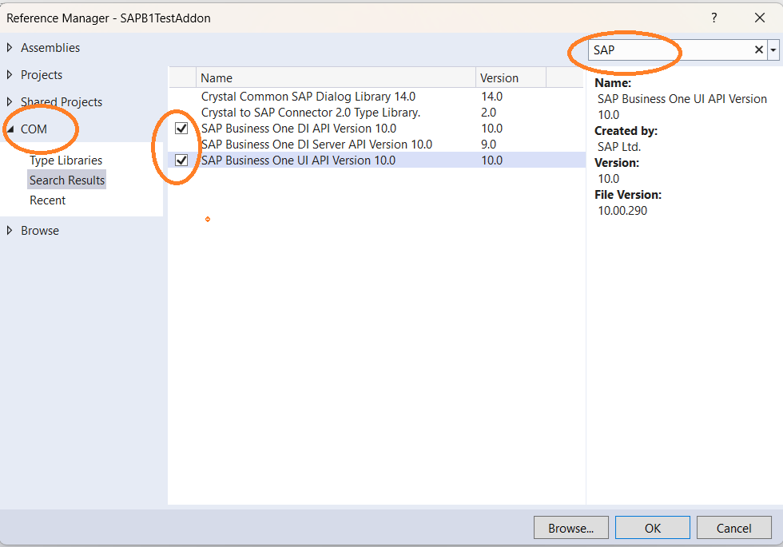Uncheck SAP Business One DI API Version 10.0
The image size is (783, 547).
click(181, 128)
